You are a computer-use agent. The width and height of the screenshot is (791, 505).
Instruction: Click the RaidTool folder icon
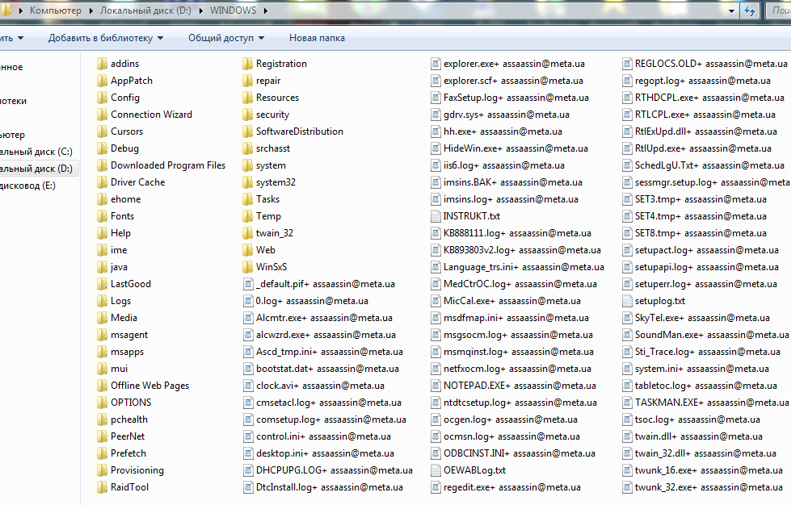102,488
